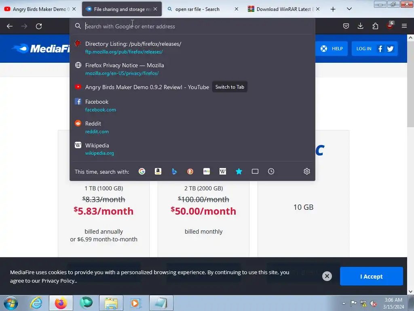Click the muted volume tray icon

coord(373,303)
